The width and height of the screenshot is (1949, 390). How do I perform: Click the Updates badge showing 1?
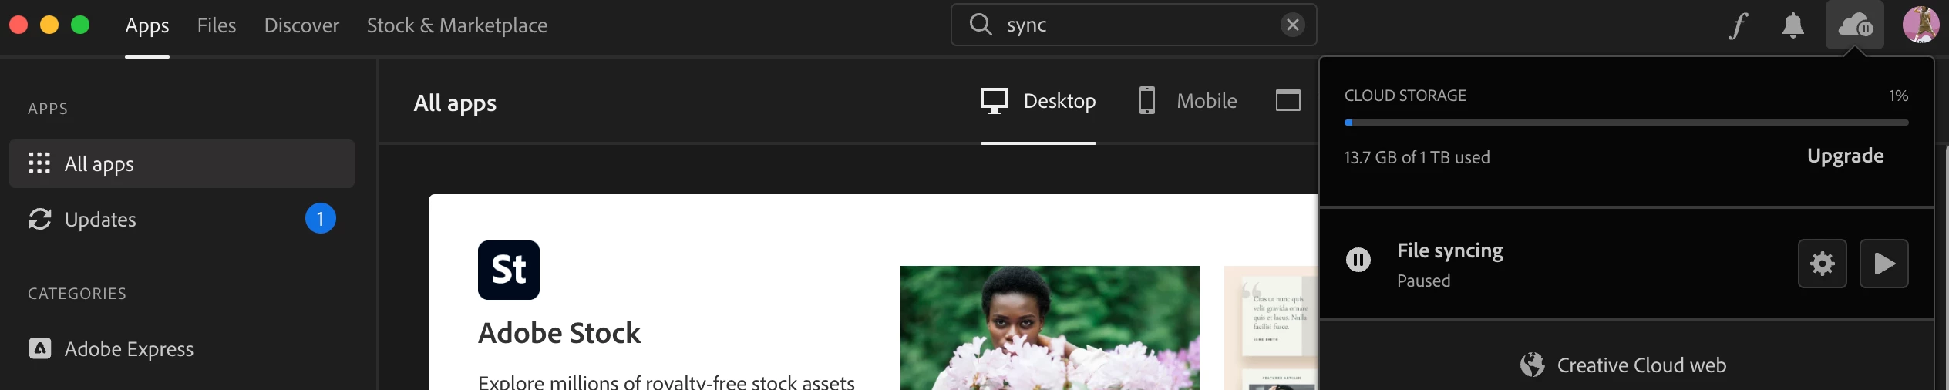[x=321, y=219]
